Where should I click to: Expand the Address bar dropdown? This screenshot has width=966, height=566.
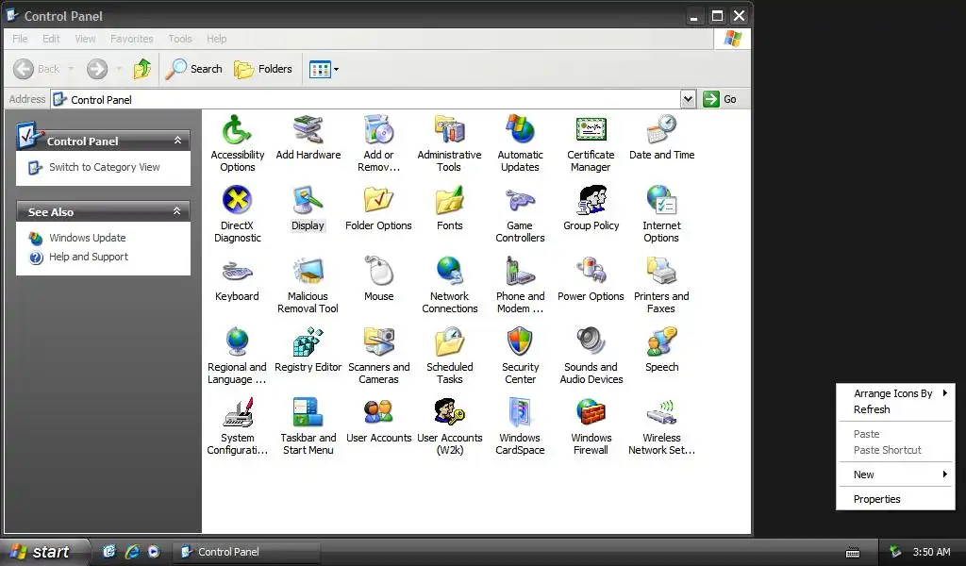point(688,99)
